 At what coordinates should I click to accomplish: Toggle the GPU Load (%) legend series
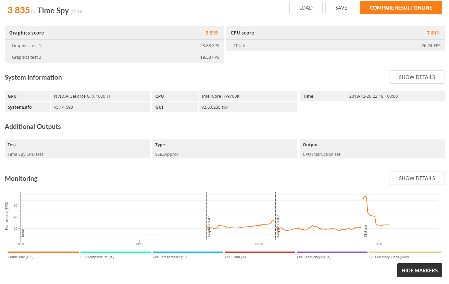click(260, 255)
